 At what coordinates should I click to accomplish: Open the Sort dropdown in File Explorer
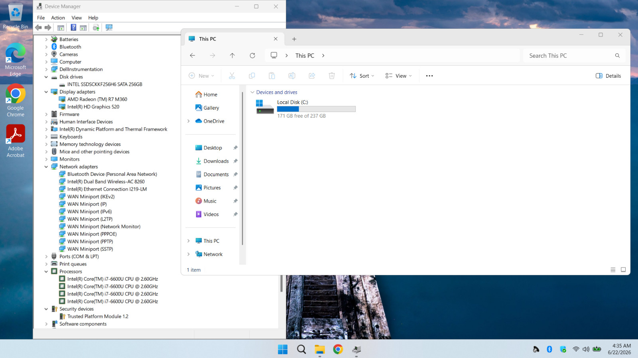coord(362,76)
